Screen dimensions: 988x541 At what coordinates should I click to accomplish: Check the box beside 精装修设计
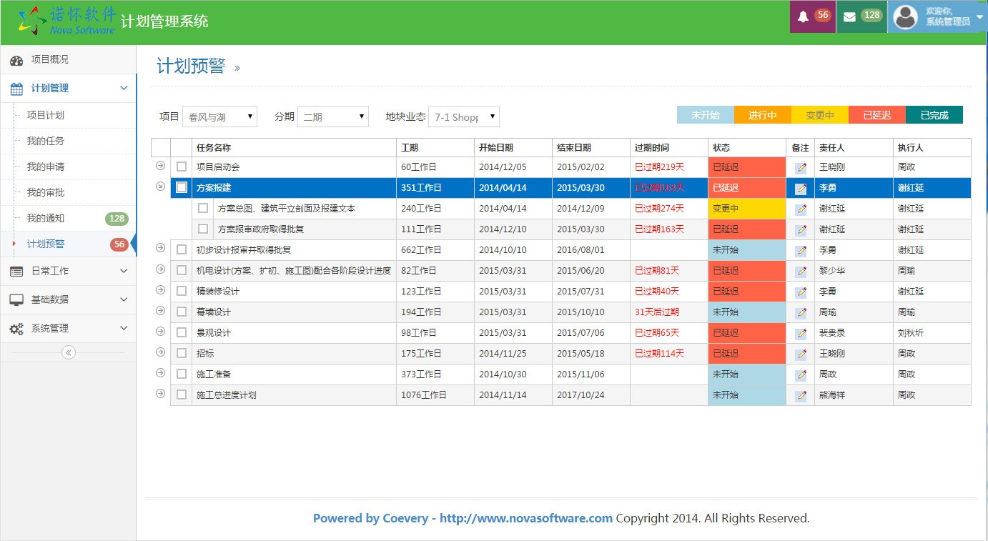tap(182, 291)
